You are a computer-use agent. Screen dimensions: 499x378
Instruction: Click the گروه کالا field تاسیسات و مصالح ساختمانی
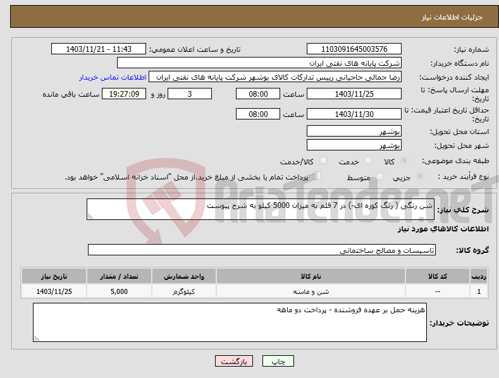(x=262, y=250)
